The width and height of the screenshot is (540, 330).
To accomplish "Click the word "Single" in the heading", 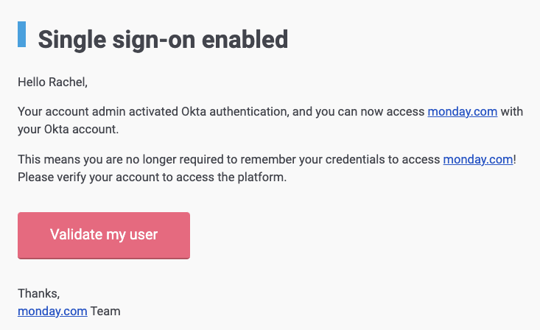I will [x=72, y=39].
